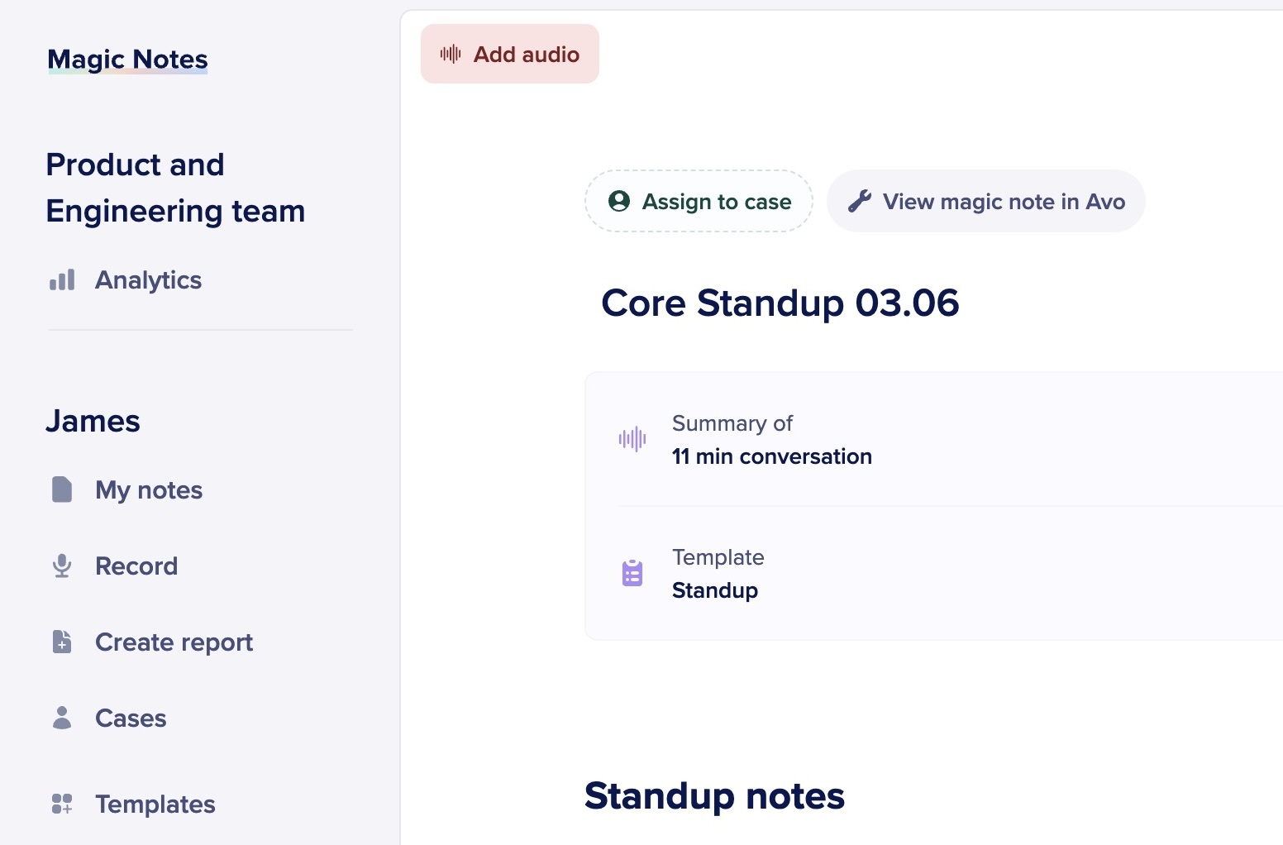Click the Core Standup 03.06 title
Screen dimensions: 1283x845
[x=780, y=303]
